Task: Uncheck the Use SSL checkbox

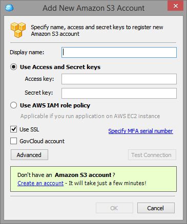Action: tap(13, 129)
